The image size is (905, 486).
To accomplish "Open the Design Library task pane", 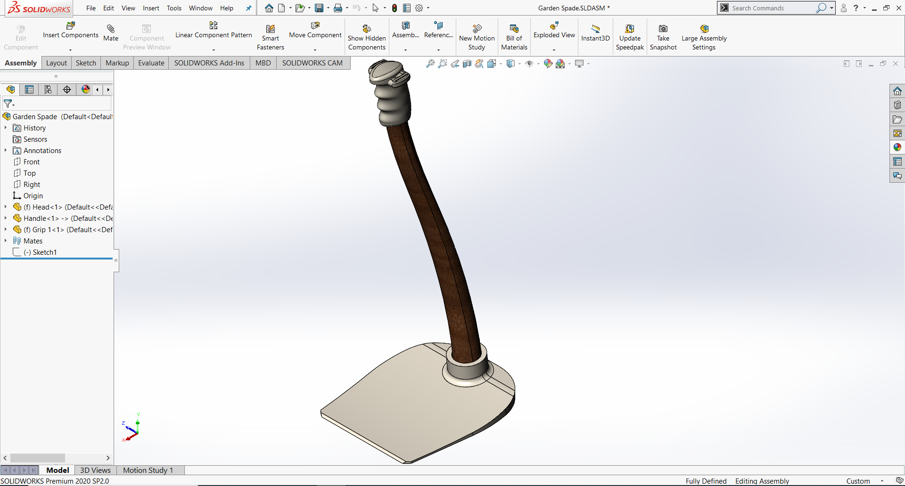I will tap(897, 105).
